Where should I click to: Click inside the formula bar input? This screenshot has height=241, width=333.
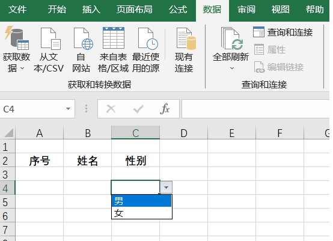pyautogui.click(x=255, y=109)
